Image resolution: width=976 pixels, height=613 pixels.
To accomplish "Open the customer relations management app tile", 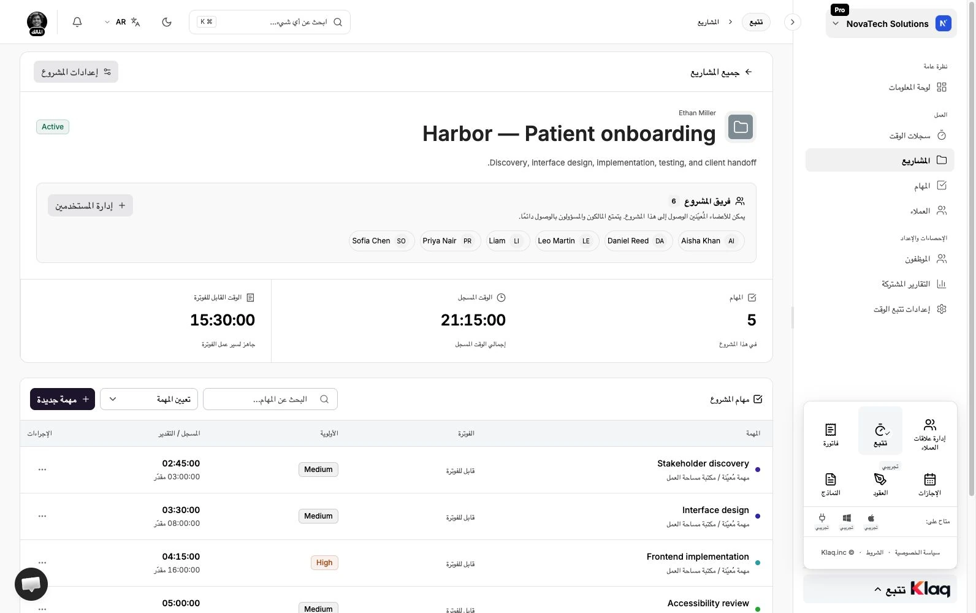I will (x=929, y=435).
